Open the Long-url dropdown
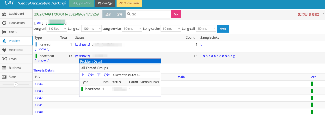 pos(57,29)
